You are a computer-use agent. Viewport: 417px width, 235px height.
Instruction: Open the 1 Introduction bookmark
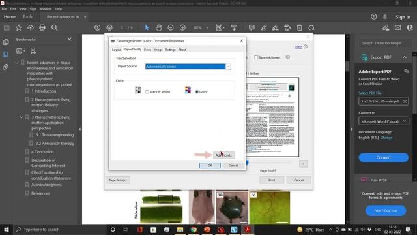(44, 91)
